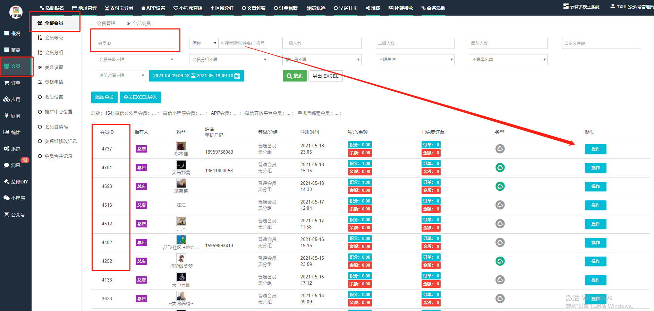Click 操作 button for member 4693
The height and width of the screenshot is (311, 654).
(595, 187)
